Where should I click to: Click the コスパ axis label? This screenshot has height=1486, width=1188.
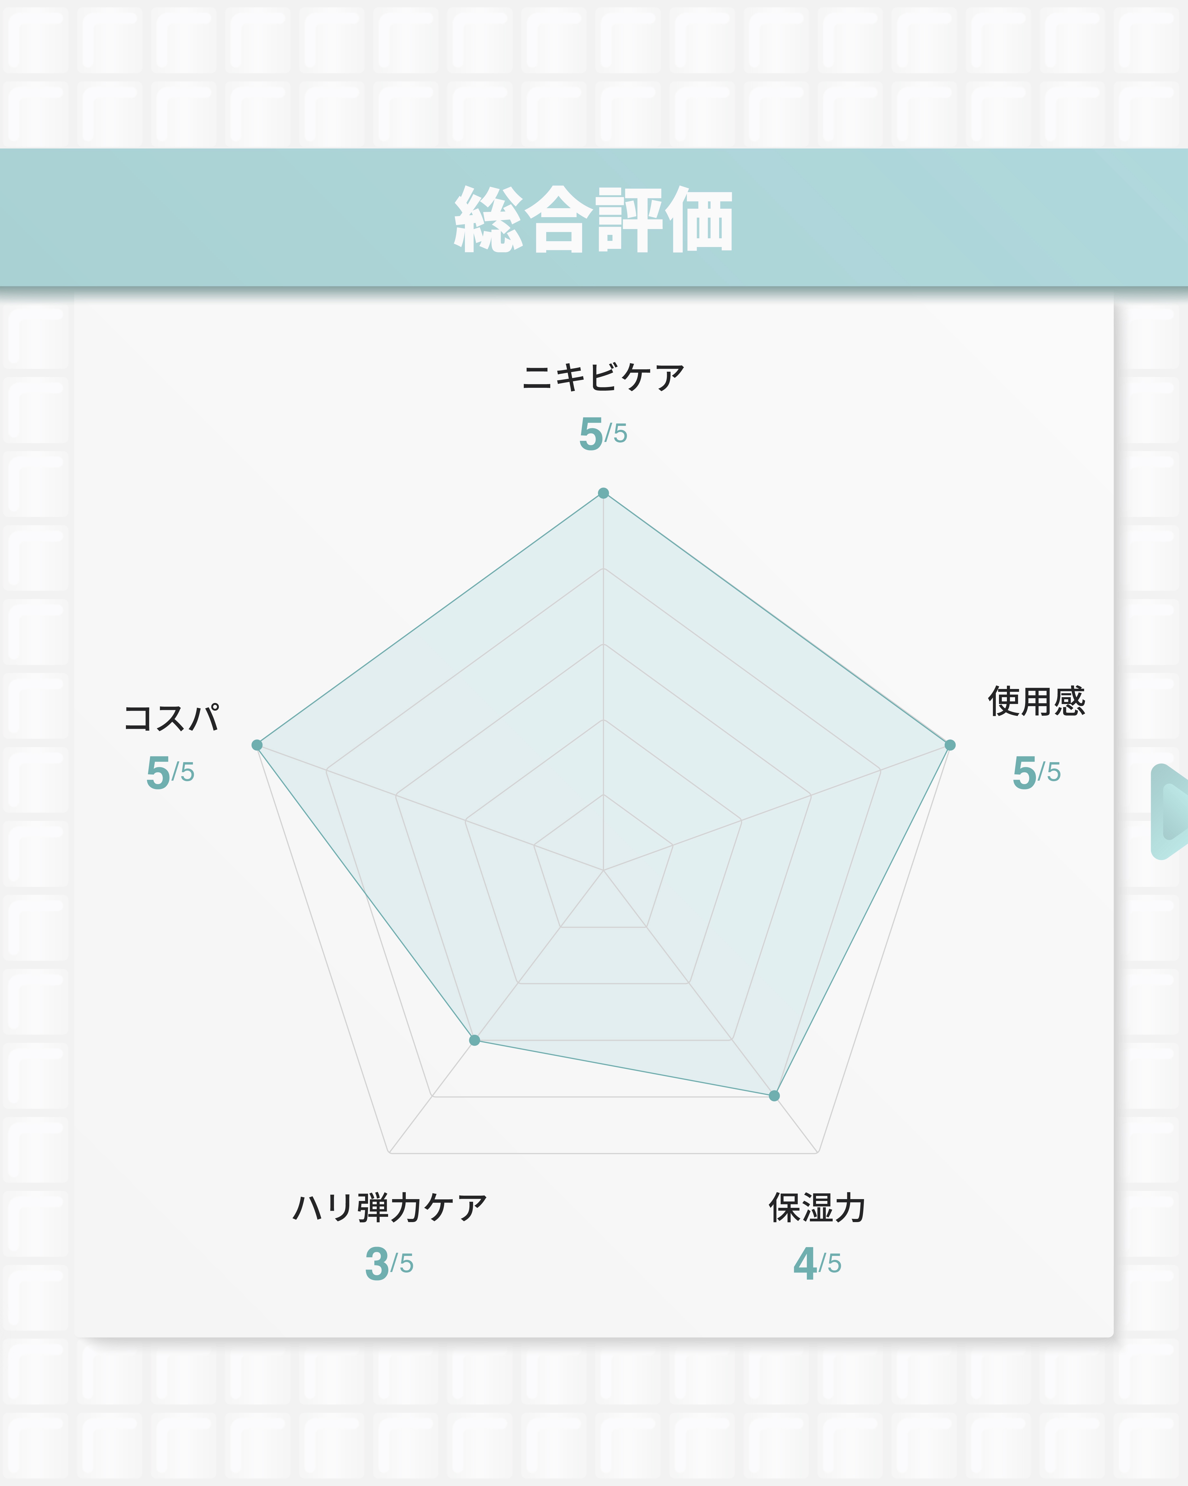[x=171, y=718]
